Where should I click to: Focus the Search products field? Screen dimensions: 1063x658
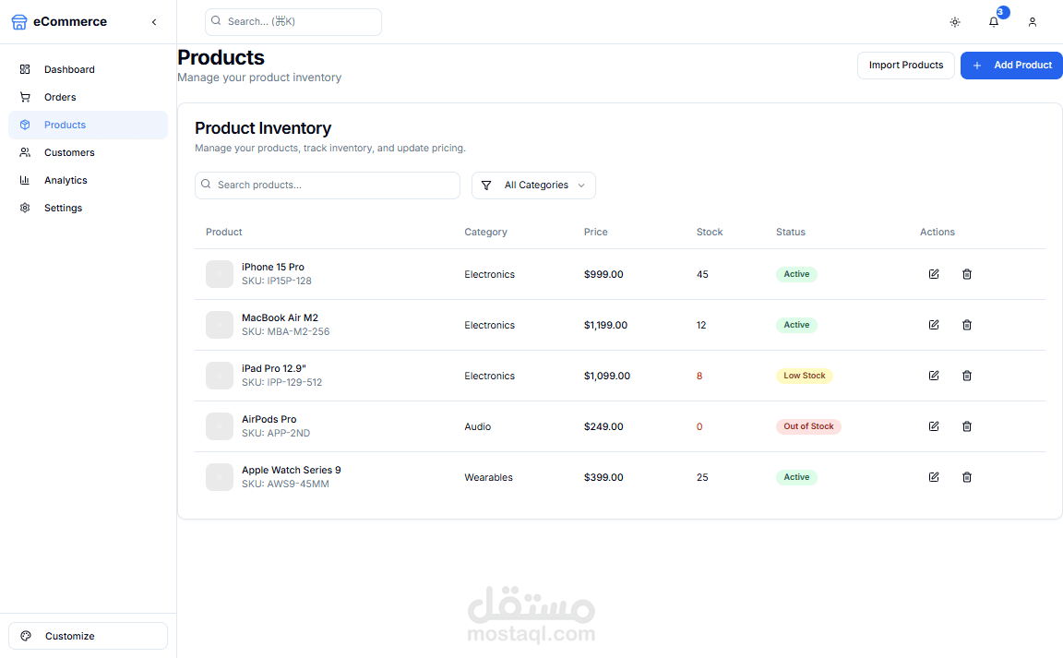(328, 185)
